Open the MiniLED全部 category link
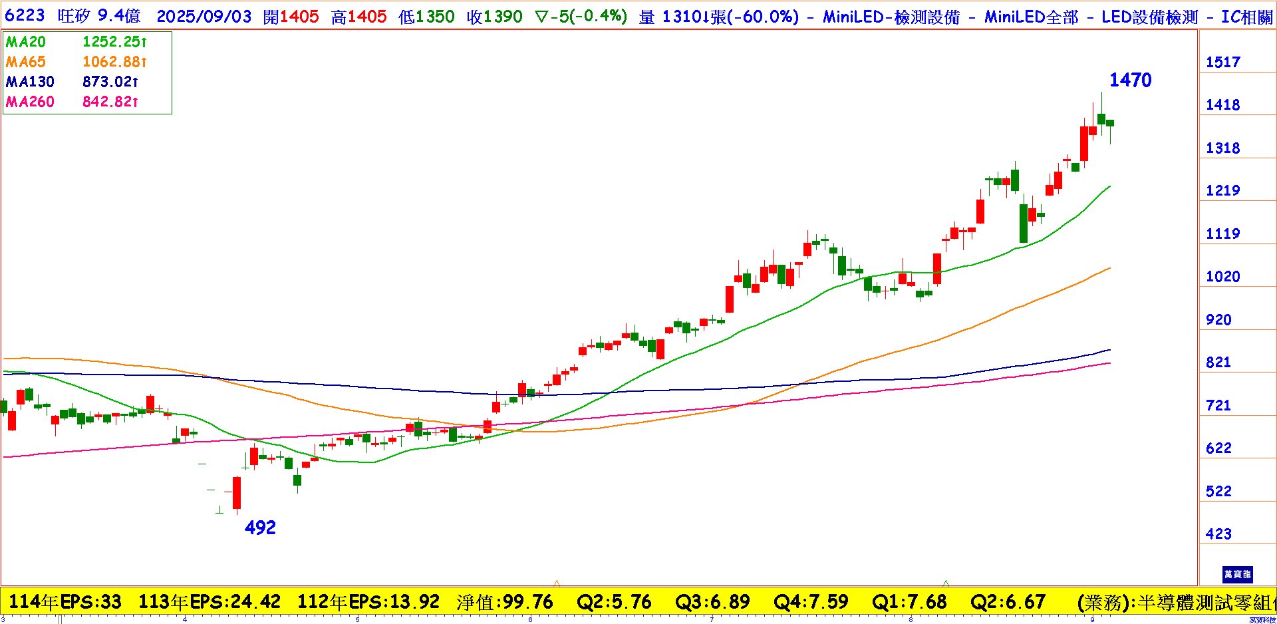The height and width of the screenshot is (624, 1277). (x=1032, y=17)
